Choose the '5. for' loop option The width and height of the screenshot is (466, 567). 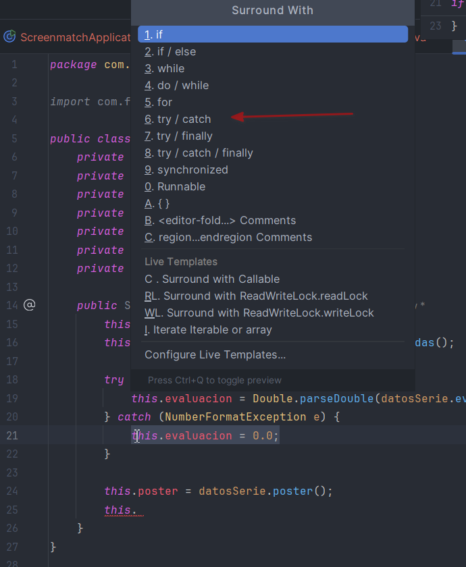273,103
